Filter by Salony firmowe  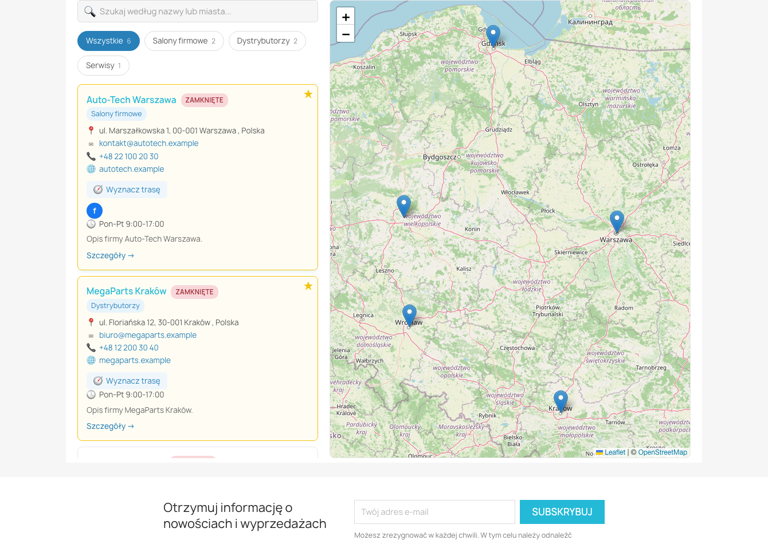click(x=184, y=41)
